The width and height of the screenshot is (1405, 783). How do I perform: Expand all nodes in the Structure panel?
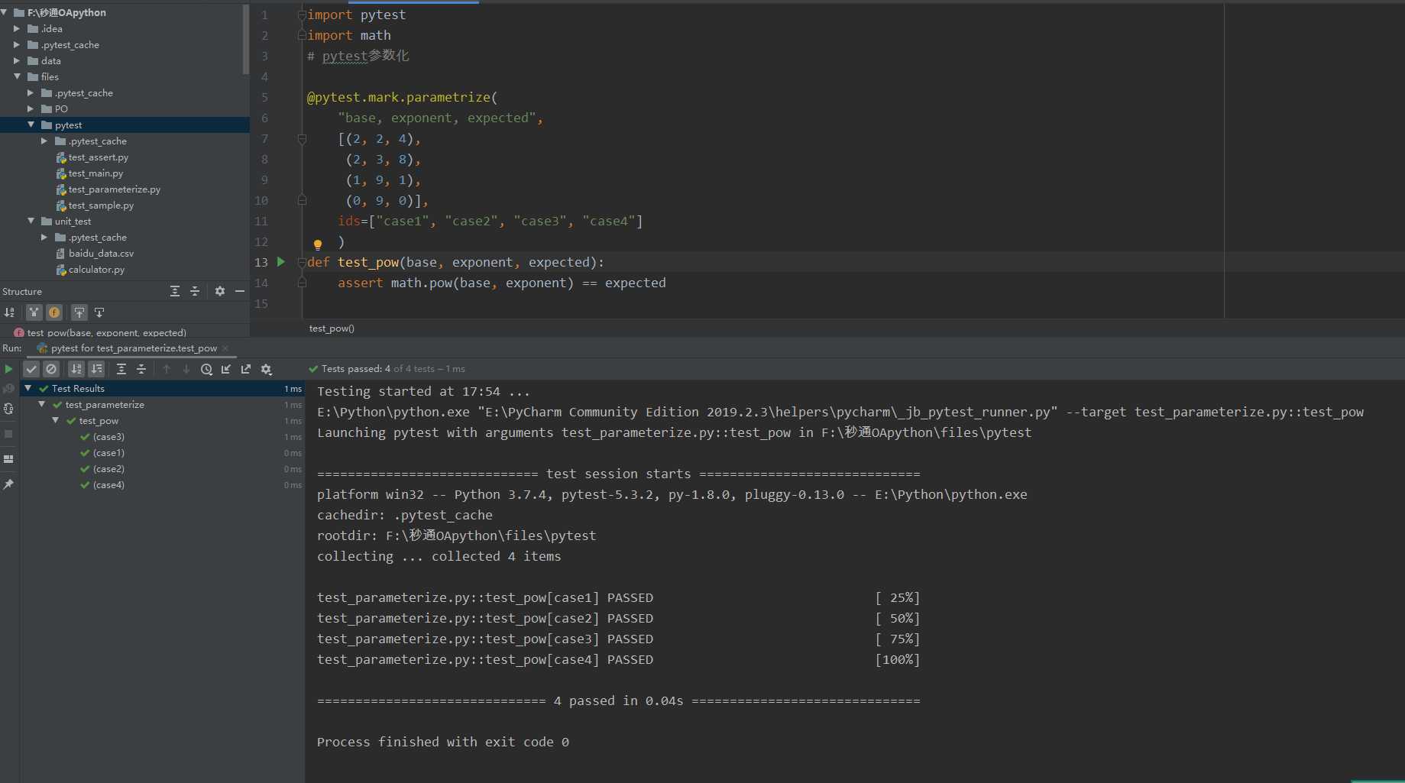point(175,291)
